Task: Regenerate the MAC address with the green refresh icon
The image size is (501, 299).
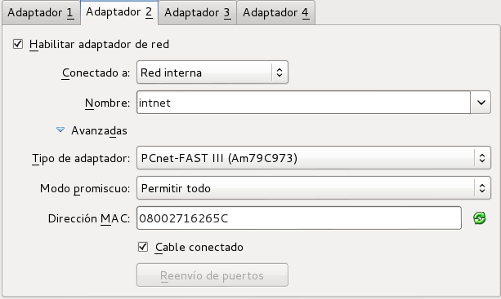Action: coord(479,218)
